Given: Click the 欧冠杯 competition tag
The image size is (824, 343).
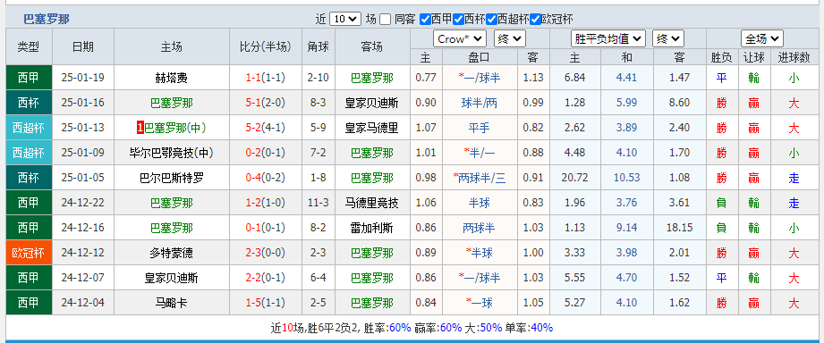Looking at the screenshot, I should [x=29, y=254].
